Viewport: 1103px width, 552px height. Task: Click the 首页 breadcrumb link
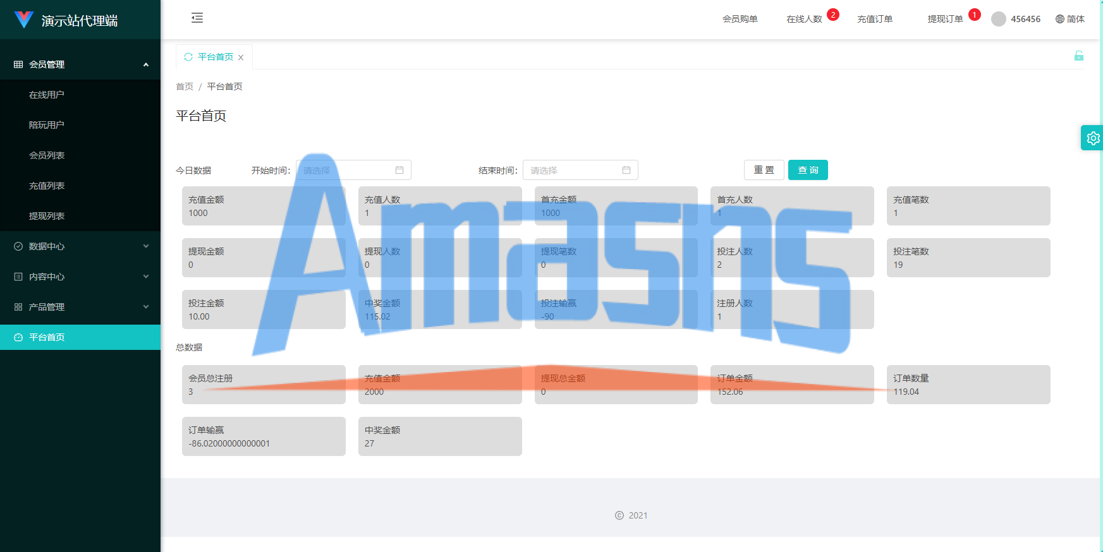pos(185,87)
